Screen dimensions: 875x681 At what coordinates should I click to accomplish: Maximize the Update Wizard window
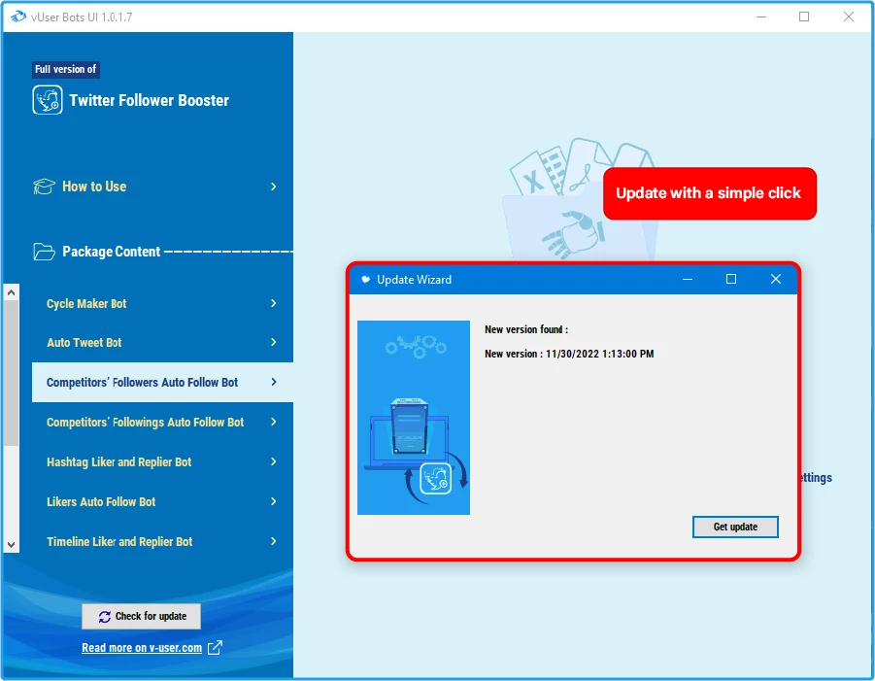[731, 279]
